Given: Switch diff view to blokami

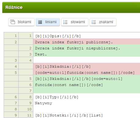Looking at the screenshot, I should pos(21,22).
